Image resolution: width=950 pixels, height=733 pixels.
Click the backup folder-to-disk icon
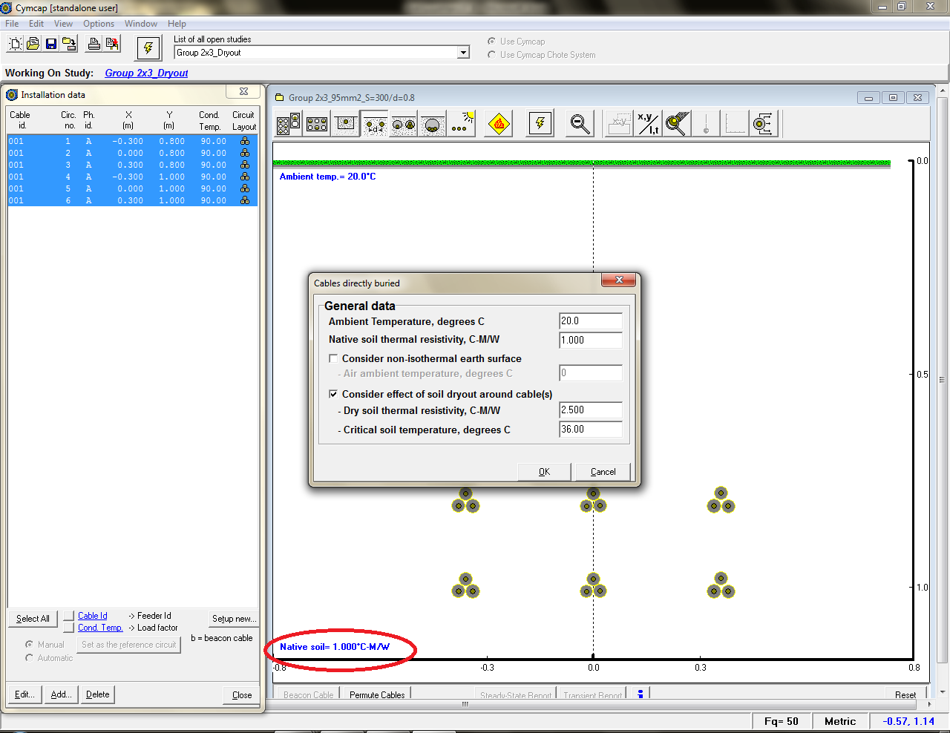click(69, 45)
